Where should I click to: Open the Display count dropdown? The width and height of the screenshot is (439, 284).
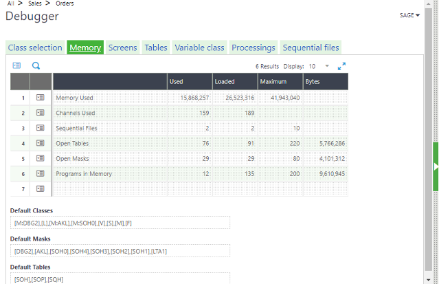(326, 67)
